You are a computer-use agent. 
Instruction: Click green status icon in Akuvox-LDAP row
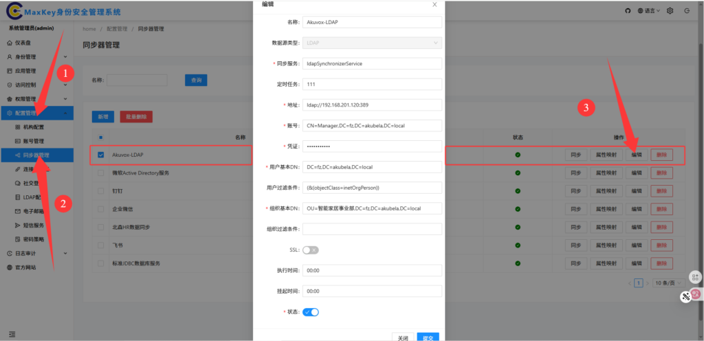tap(518, 155)
